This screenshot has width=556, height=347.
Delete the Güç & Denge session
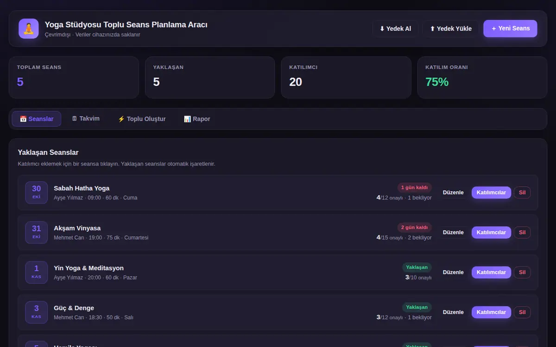522,312
